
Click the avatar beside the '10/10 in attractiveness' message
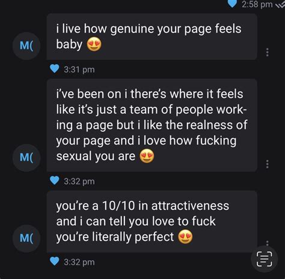pyautogui.click(x=26, y=238)
